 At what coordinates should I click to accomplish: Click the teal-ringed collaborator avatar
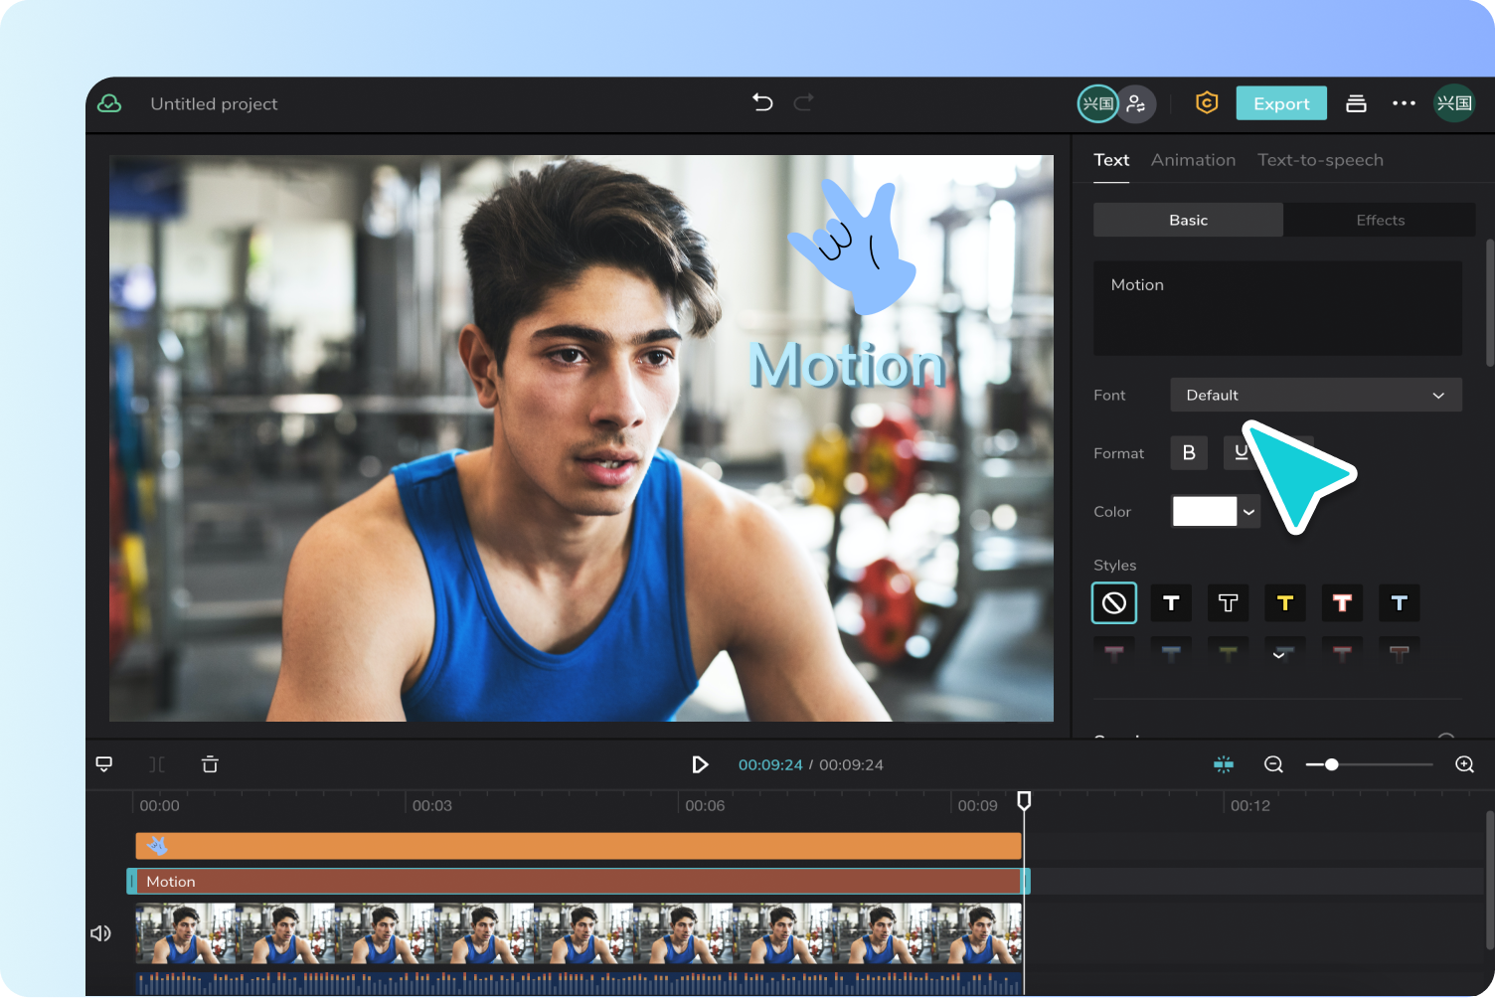coord(1097,103)
